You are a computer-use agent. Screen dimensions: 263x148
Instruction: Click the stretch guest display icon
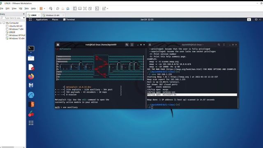tap(104, 8)
